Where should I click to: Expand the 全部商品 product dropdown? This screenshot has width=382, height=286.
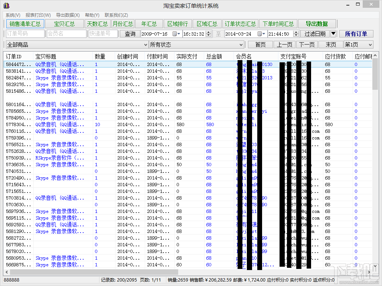tap(146, 45)
